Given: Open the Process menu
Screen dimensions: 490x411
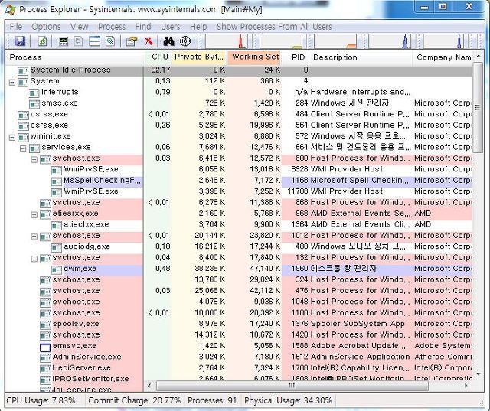Looking at the screenshot, I should click(x=112, y=27).
